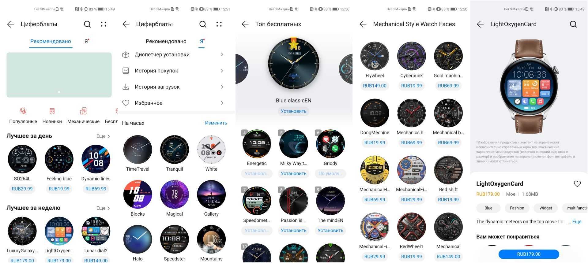Select the Flywheel watch face thumbnail

click(x=375, y=56)
